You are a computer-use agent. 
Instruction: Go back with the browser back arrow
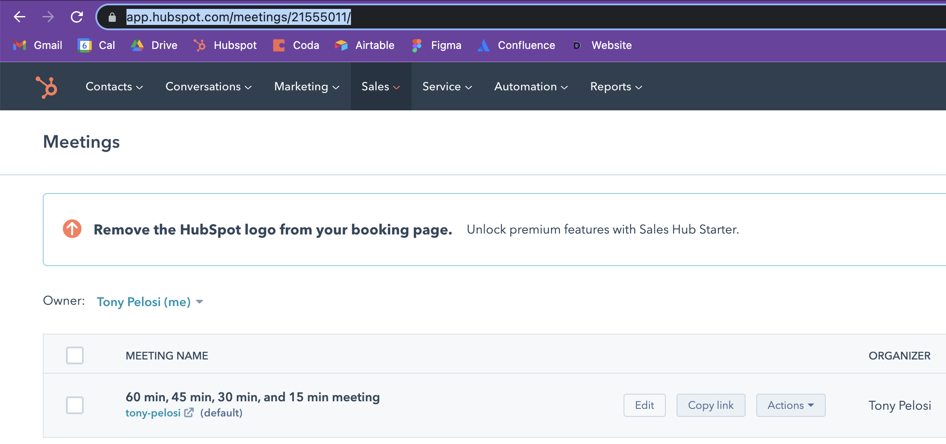(20, 17)
